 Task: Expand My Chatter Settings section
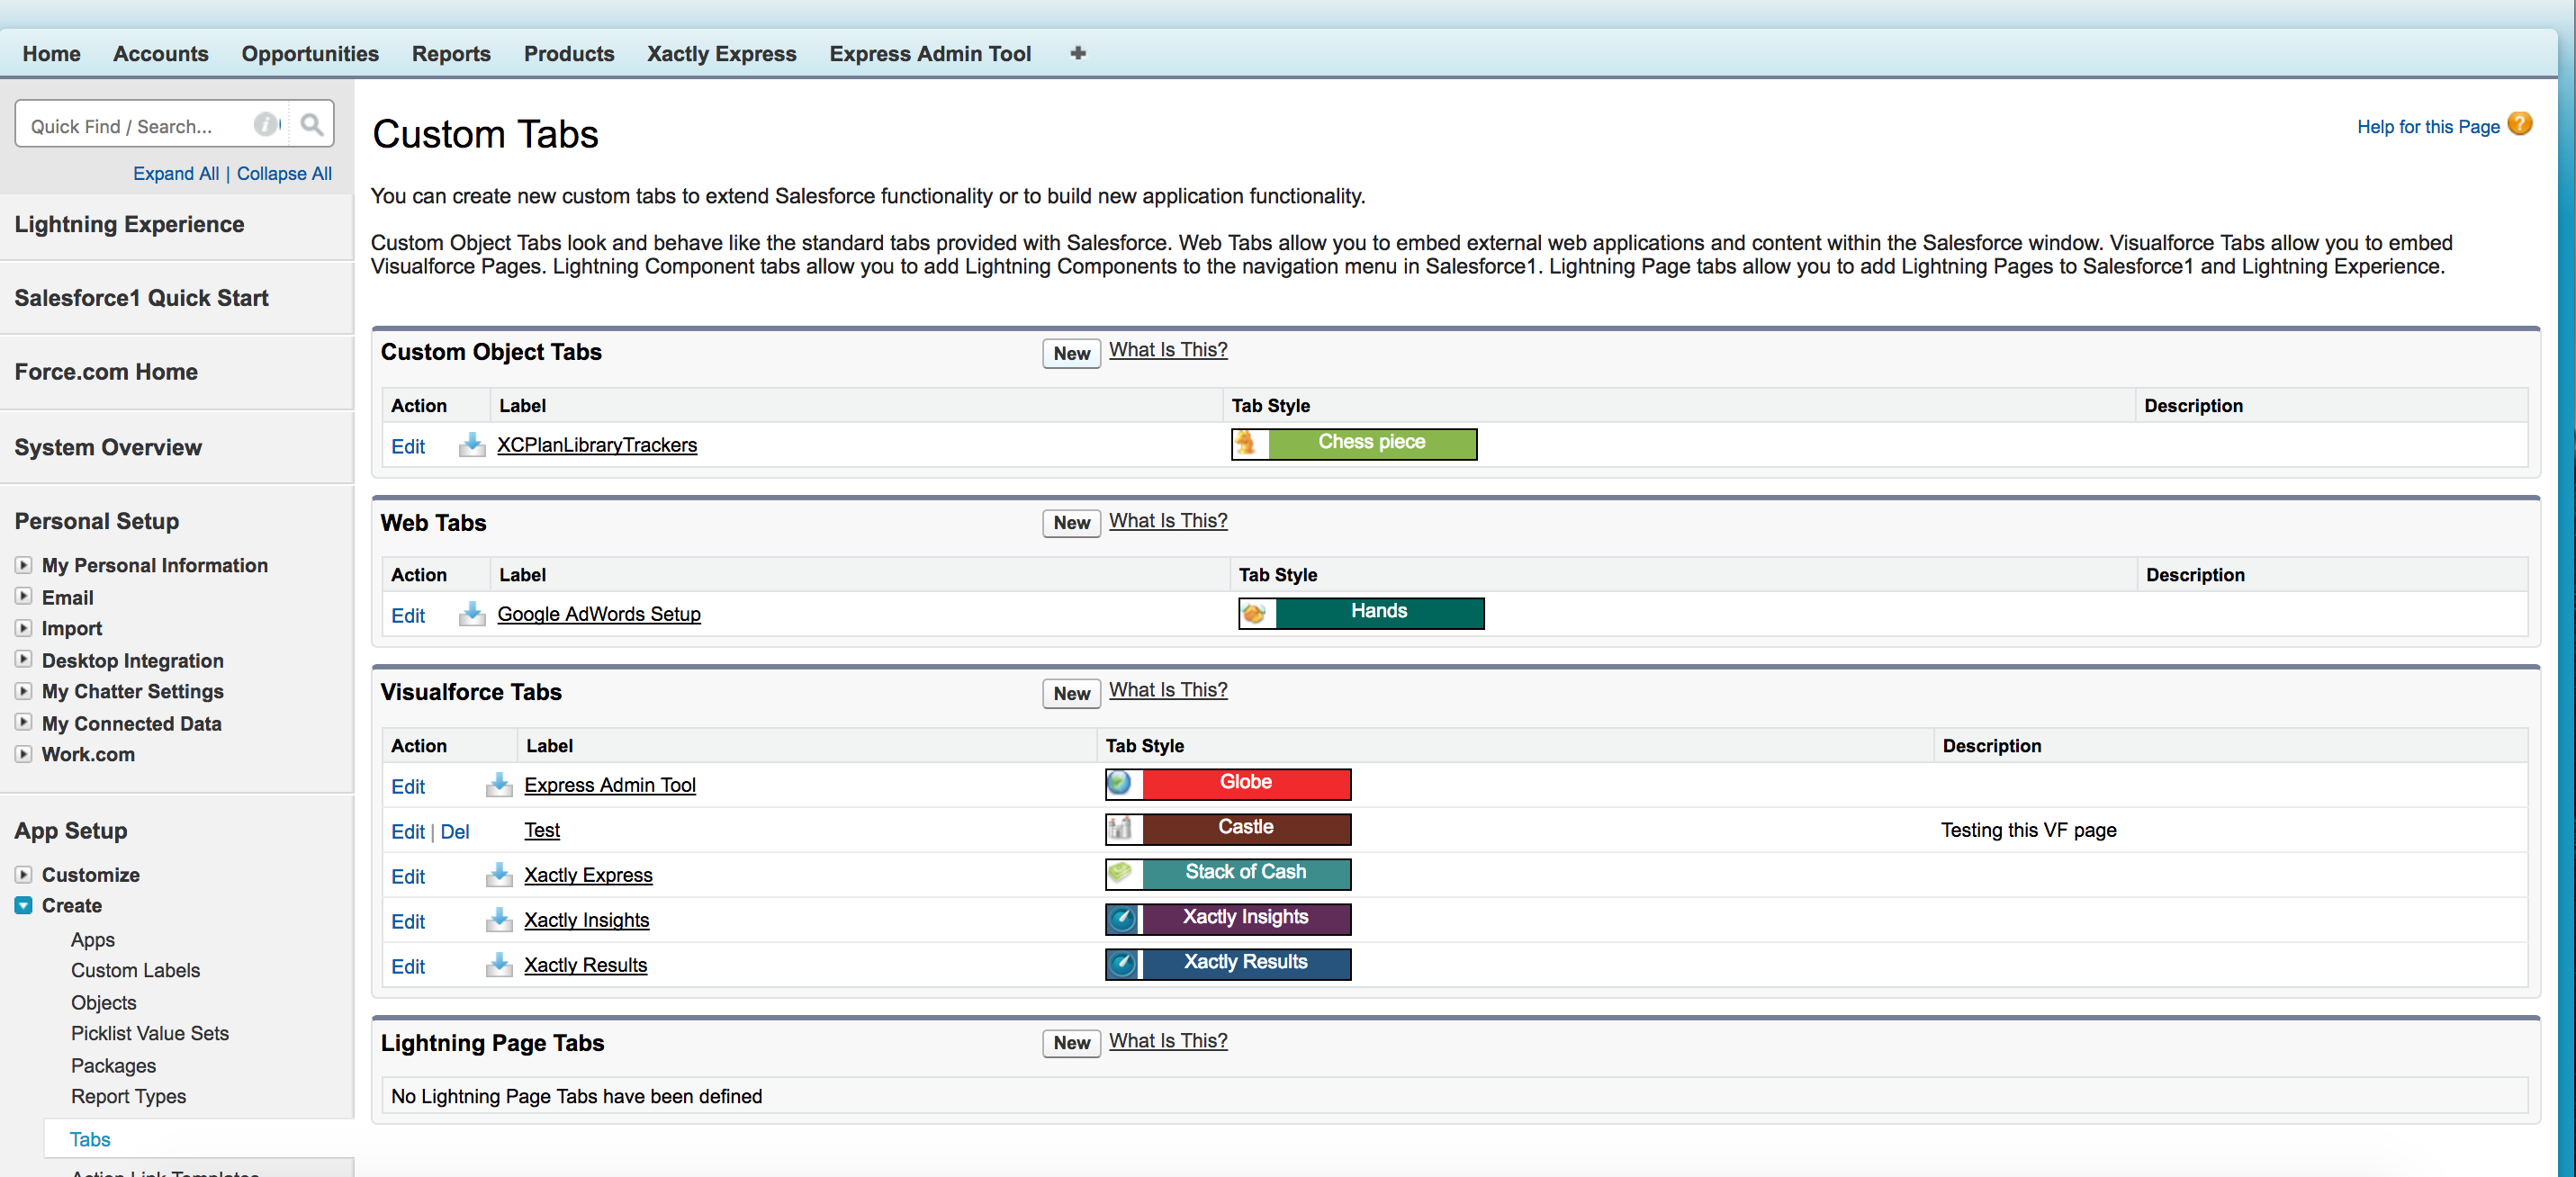[x=23, y=691]
